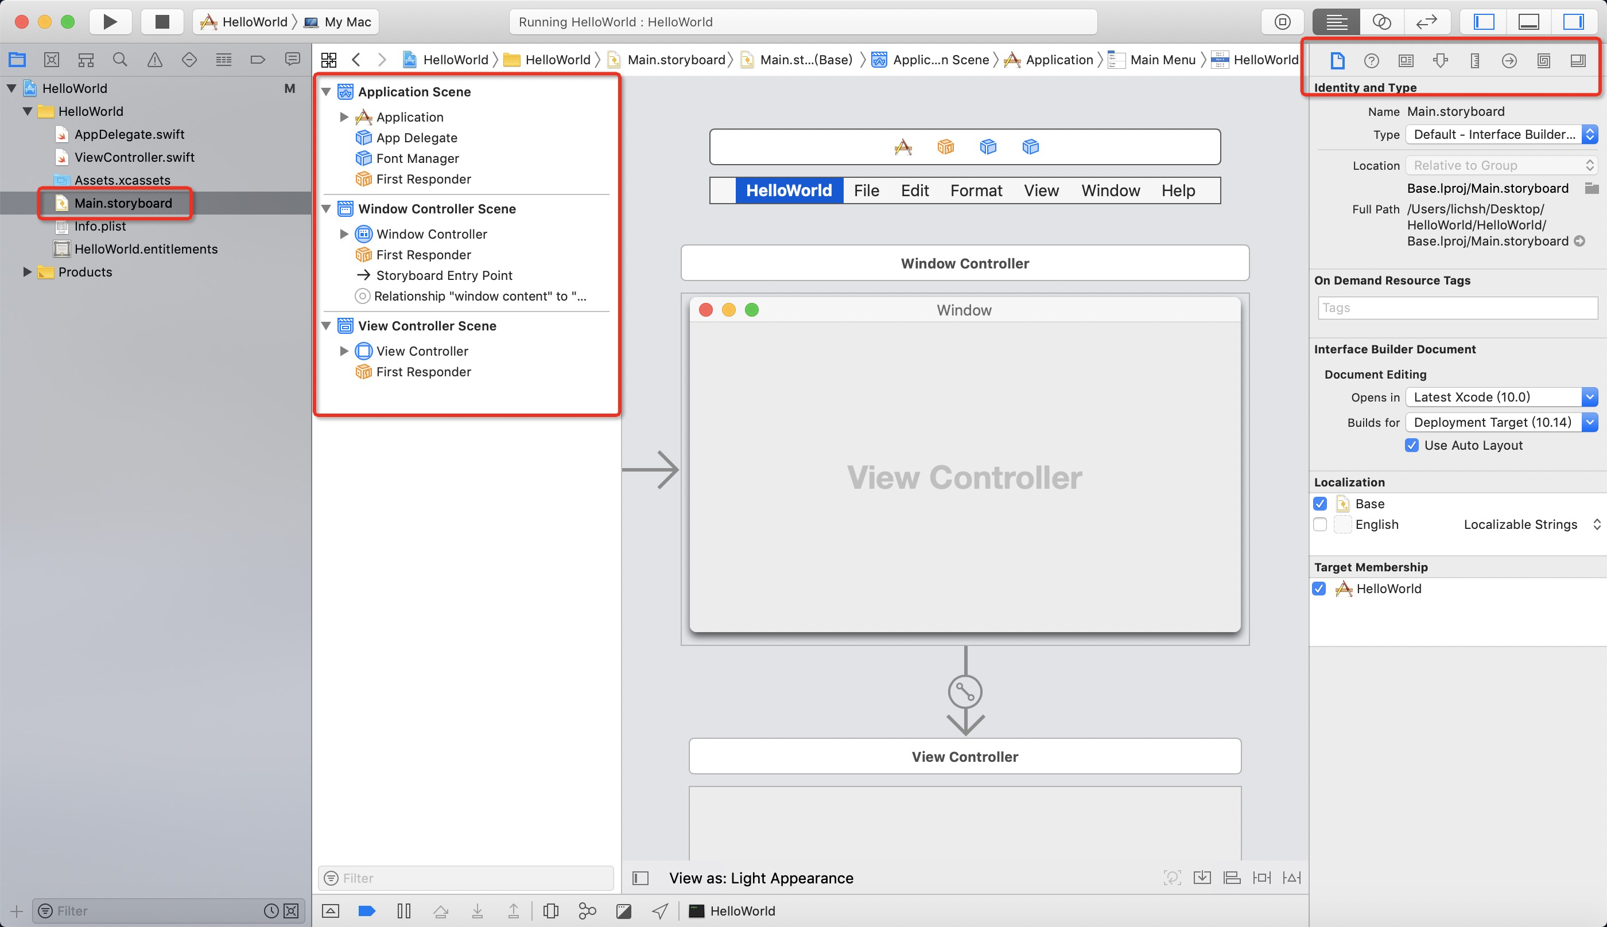
Task: Click Edit in the storyboard menu bar
Action: tap(915, 190)
